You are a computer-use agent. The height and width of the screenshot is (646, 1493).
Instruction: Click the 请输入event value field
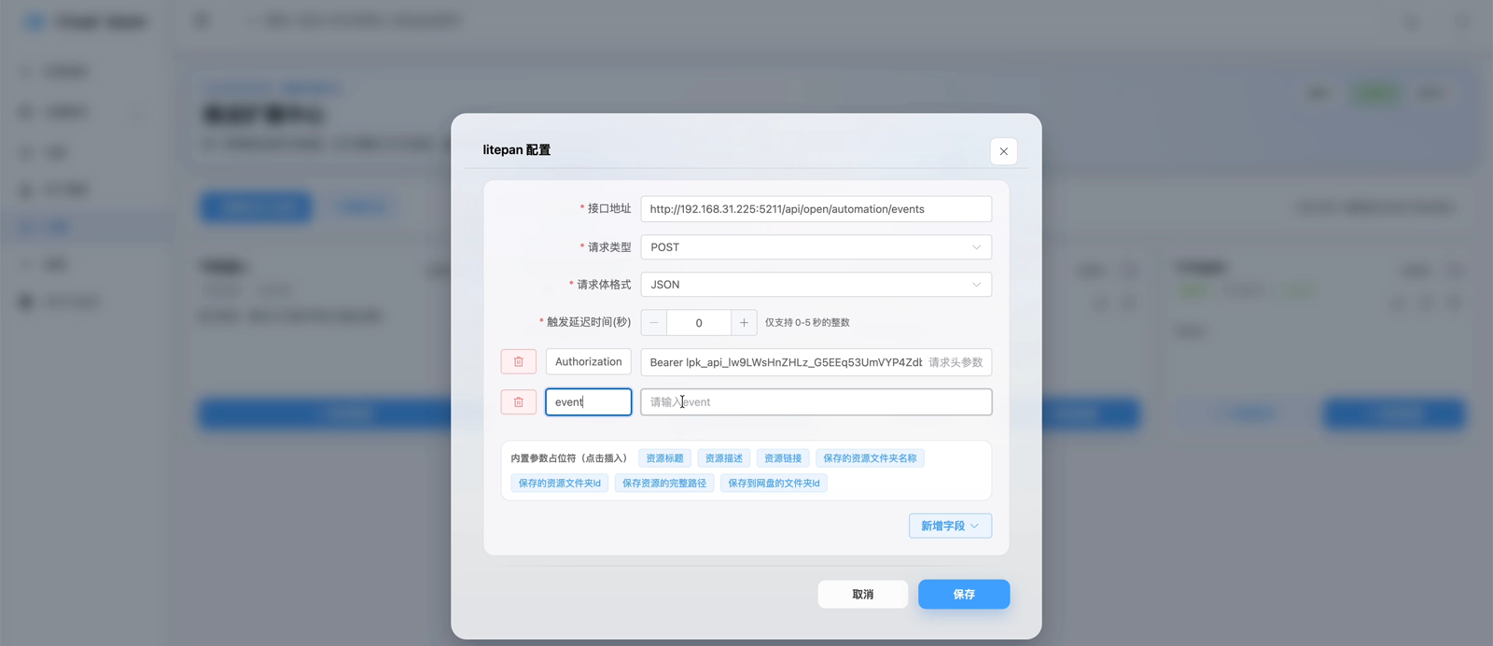(816, 402)
